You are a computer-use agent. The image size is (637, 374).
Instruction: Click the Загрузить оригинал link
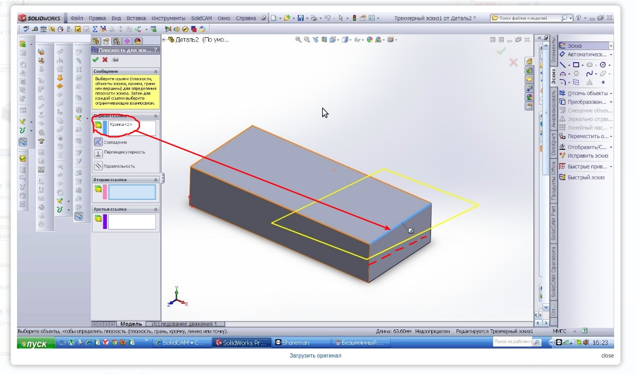pos(315,355)
